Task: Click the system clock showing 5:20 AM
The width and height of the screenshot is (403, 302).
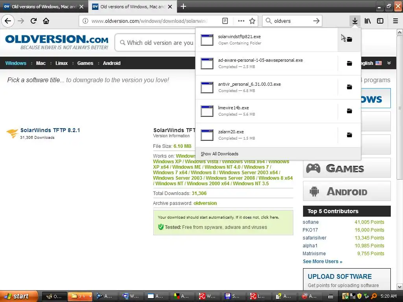Action: tap(388, 296)
